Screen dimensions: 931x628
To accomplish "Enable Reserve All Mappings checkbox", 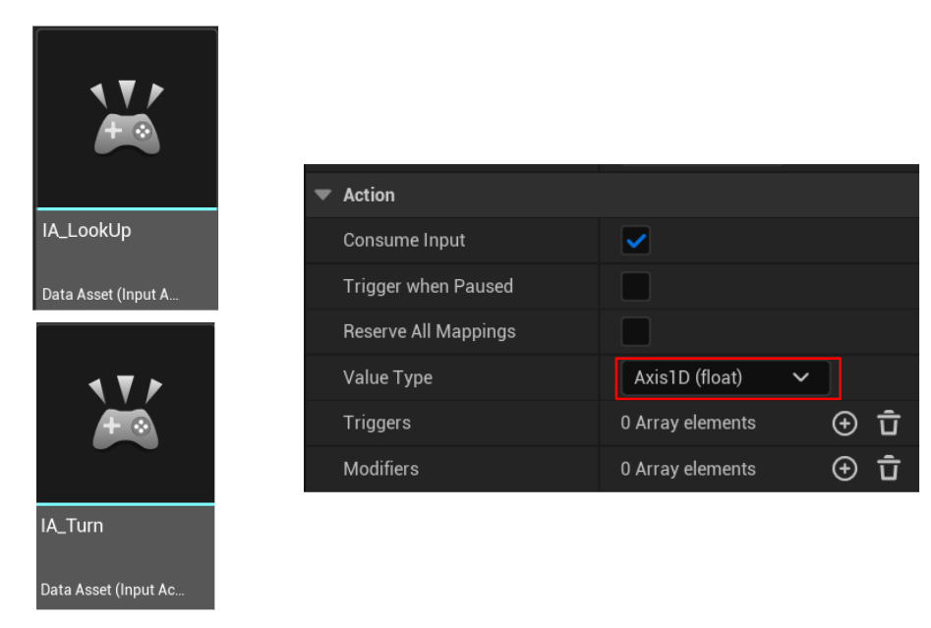I will pyautogui.click(x=636, y=332).
